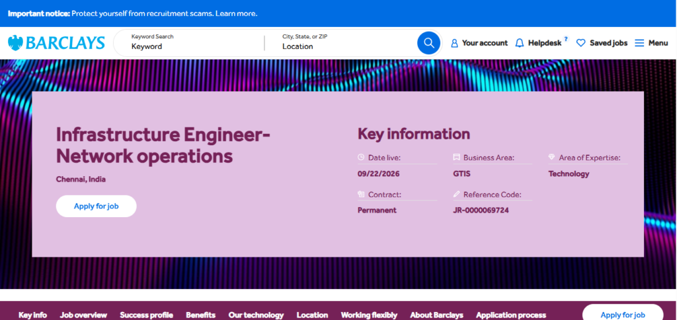Open the Learn more recruitment scams link

pyautogui.click(x=236, y=13)
